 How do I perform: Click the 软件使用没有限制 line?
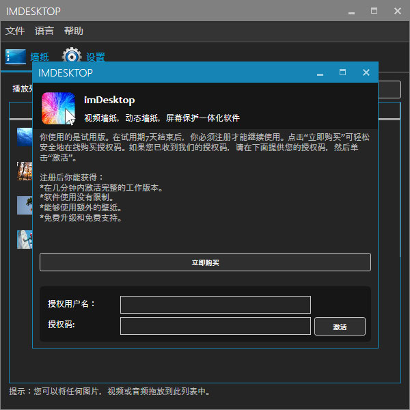click(77, 197)
